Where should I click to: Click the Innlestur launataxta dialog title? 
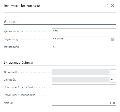point(22,6)
